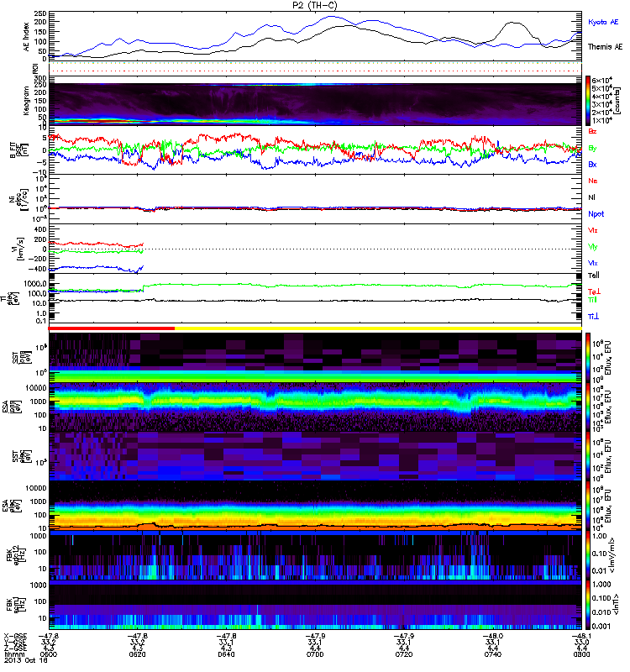
Task: Click the red segment of the status bar
Action: (112, 328)
